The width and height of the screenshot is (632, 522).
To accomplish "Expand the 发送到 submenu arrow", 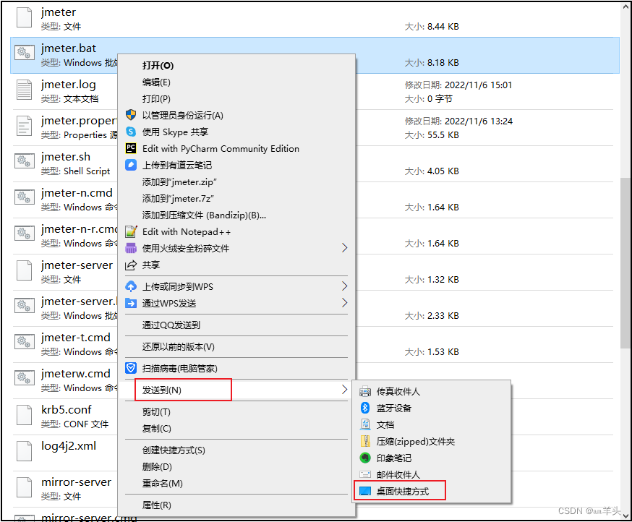I will [345, 389].
